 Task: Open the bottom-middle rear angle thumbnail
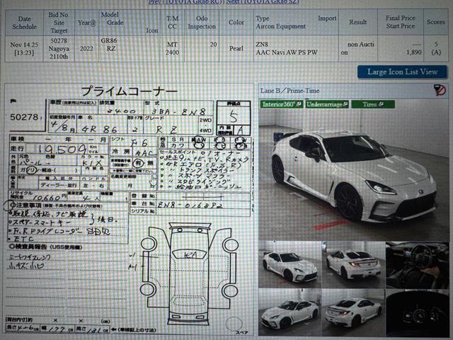353,312
